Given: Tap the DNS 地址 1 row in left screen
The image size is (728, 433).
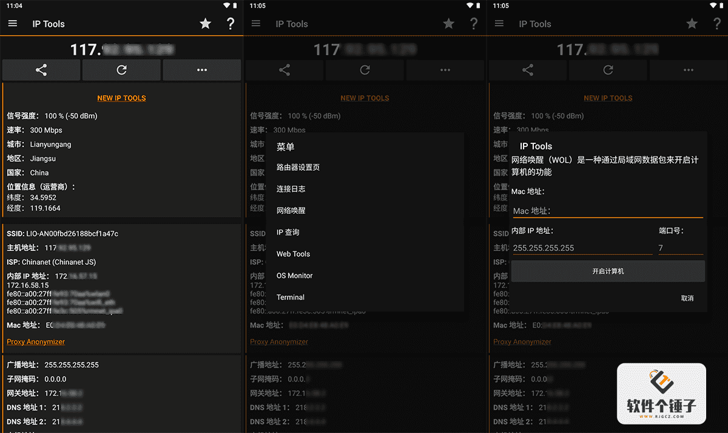Looking at the screenshot, I should coord(44,407).
